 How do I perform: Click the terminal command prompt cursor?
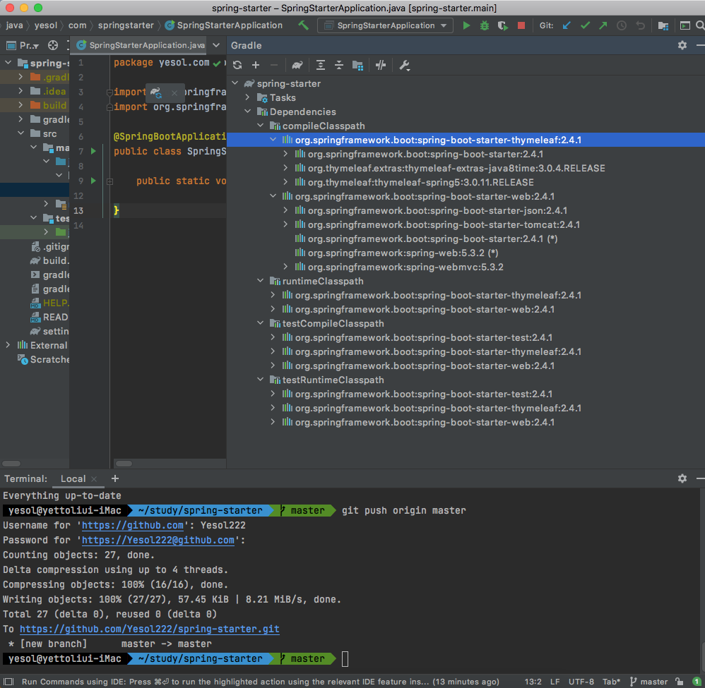coord(345,659)
